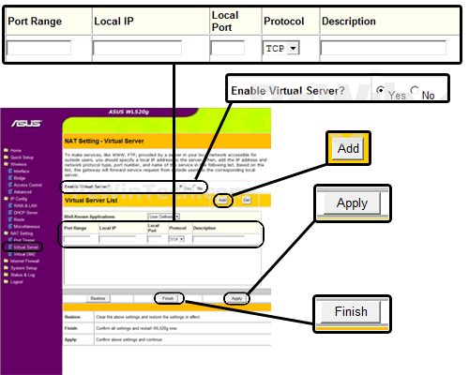Go to Virtual Server in NAT Setting menu
This screenshot has height=375, width=469.
click(x=26, y=247)
